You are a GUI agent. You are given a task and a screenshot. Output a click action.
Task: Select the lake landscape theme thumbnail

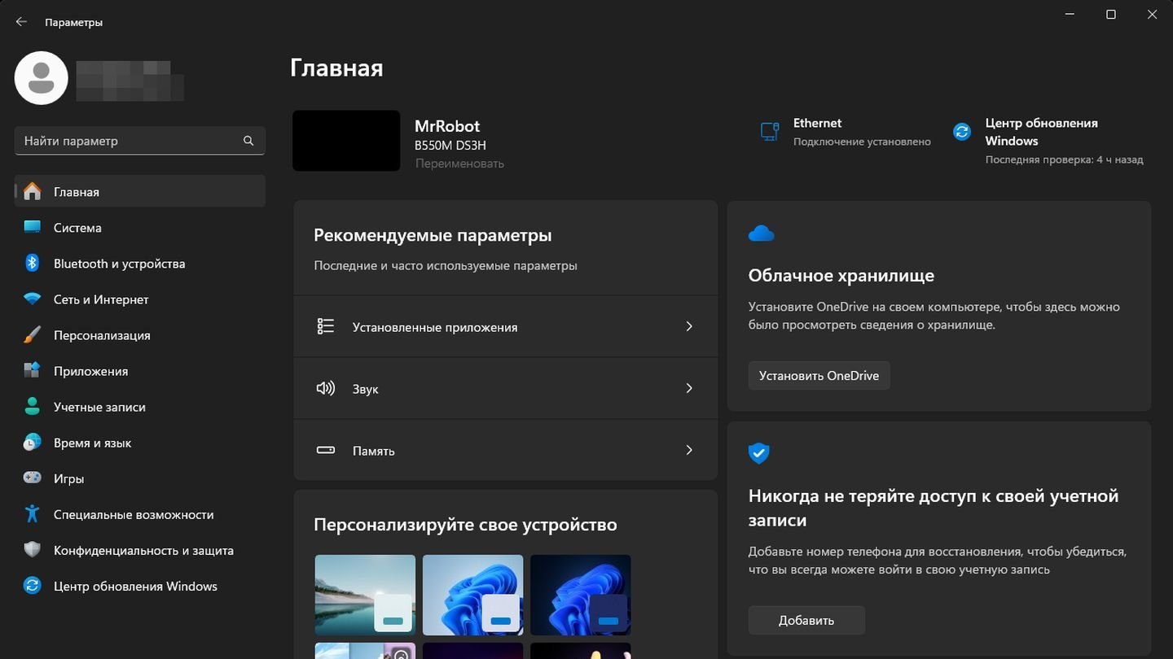[365, 595]
